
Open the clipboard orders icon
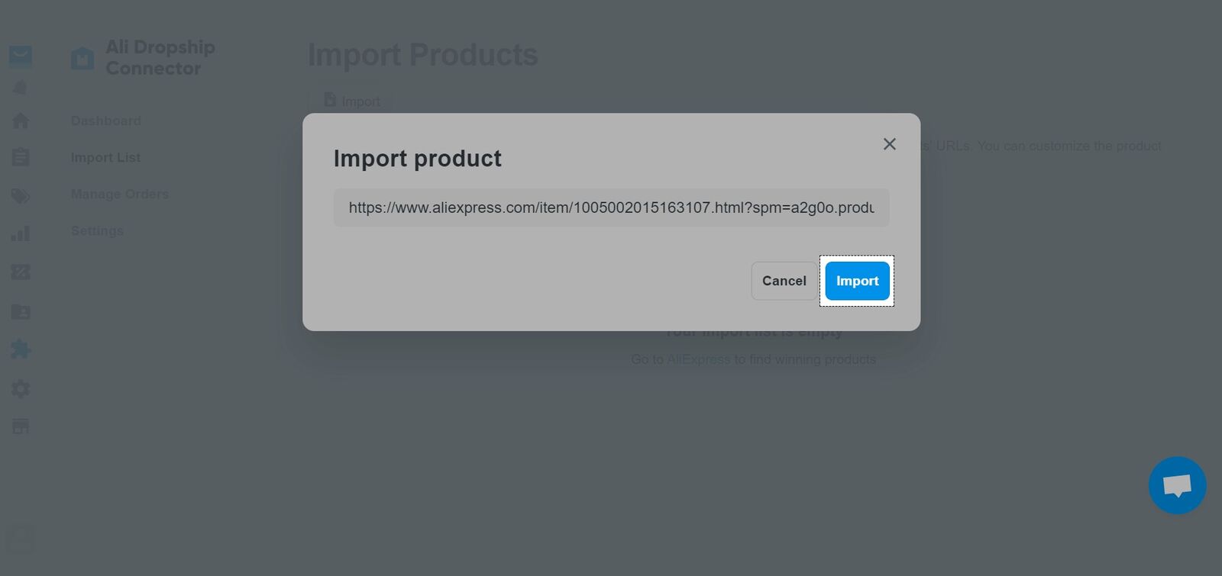[20, 157]
